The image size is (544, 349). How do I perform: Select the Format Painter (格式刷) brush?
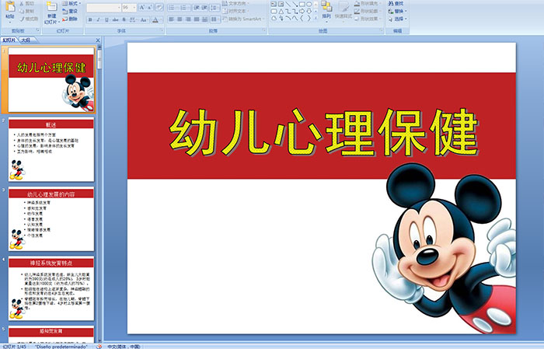click(29, 19)
